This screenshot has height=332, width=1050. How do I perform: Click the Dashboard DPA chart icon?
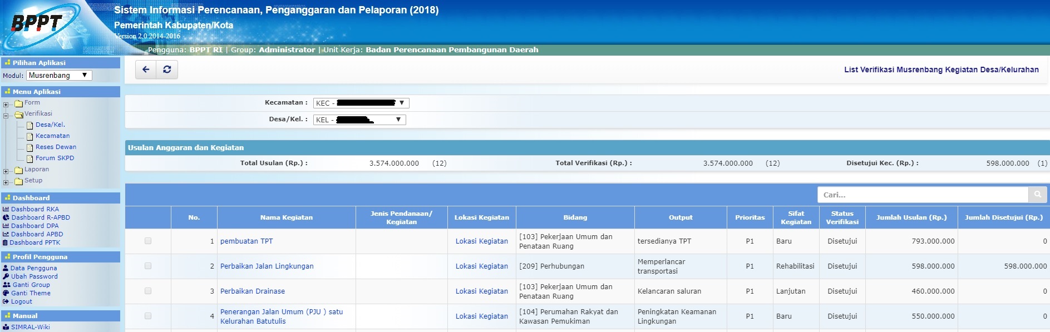coord(6,226)
